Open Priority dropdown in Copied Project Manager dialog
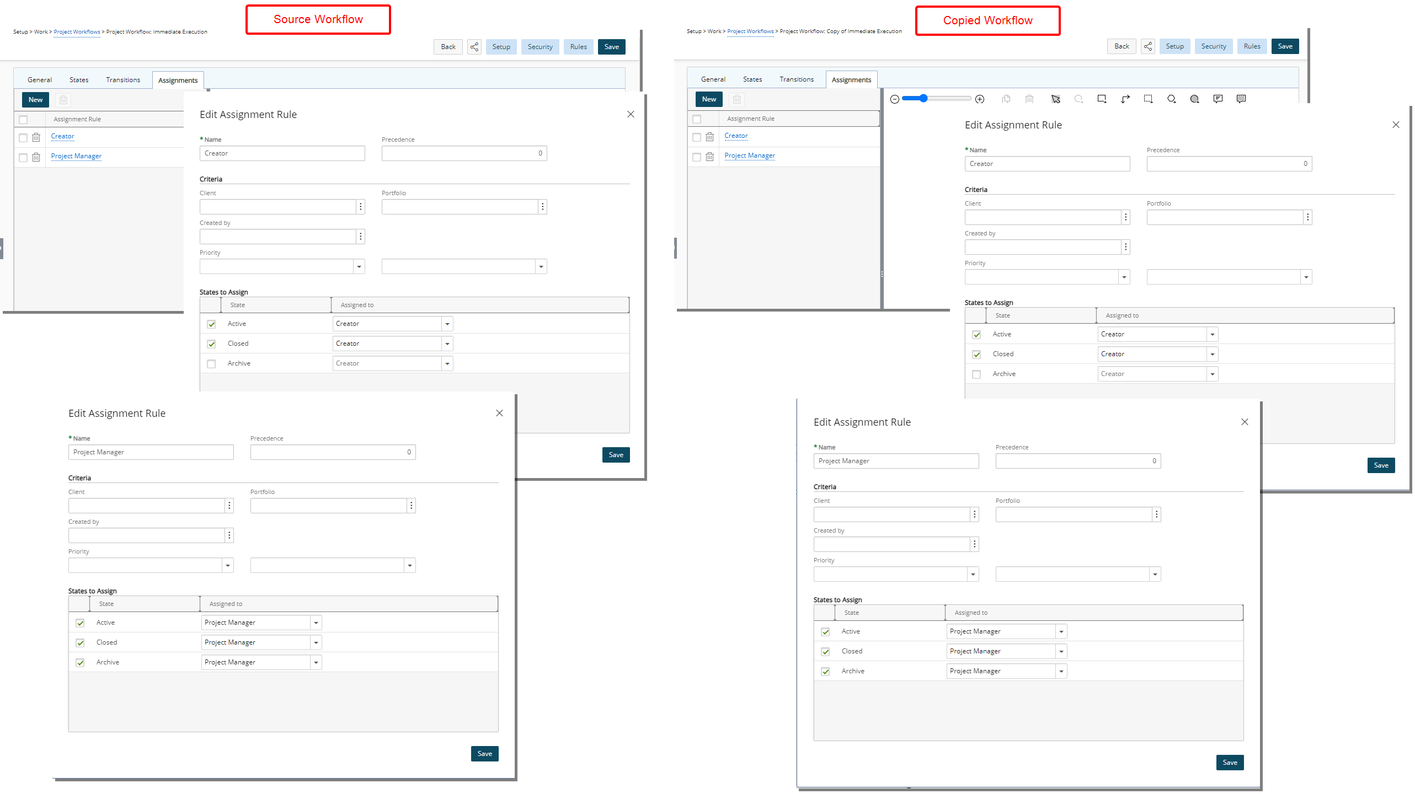This screenshot has height=794, width=1415. (973, 574)
